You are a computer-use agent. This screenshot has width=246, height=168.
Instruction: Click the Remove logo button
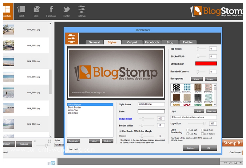point(212,111)
